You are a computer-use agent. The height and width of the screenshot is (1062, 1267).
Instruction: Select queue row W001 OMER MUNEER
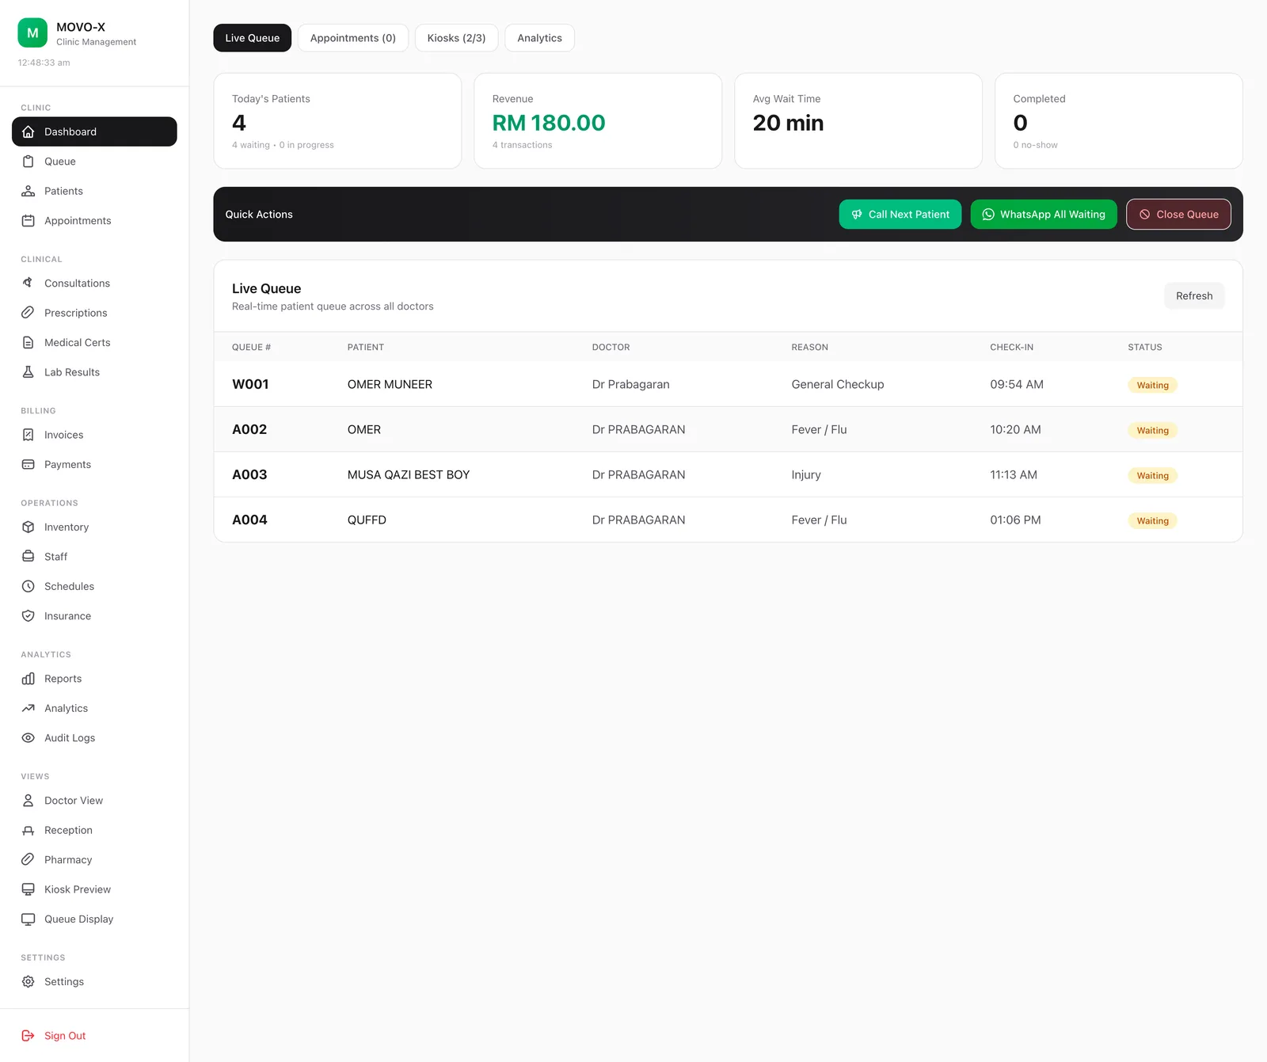pos(728,384)
